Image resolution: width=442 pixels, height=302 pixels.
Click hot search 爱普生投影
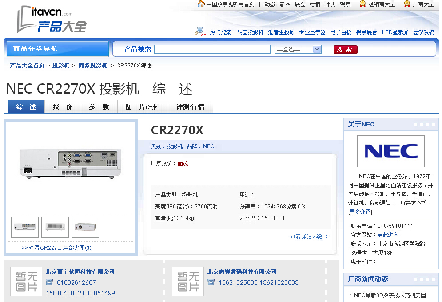[281, 32]
